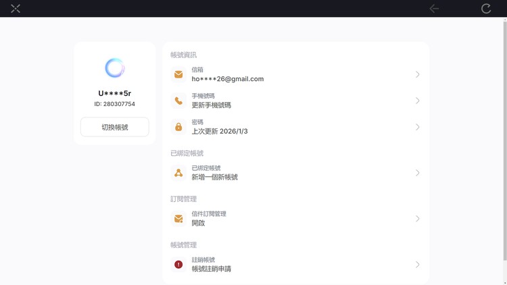Click the page vertical scrollbar

tap(505, 140)
